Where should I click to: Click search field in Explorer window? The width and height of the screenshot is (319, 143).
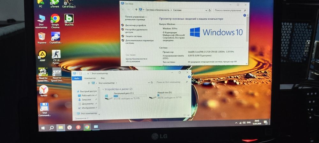pos(172,82)
